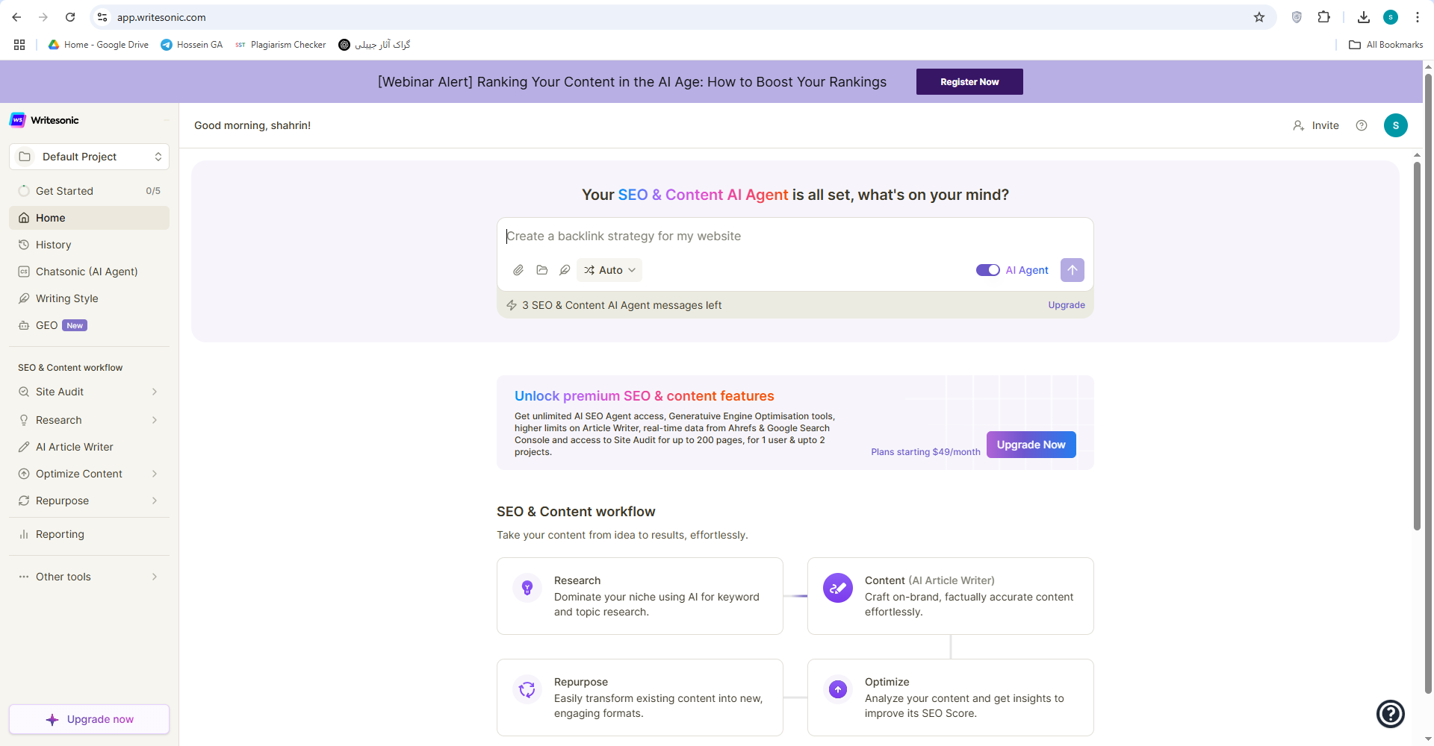Image resolution: width=1434 pixels, height=746 pixels.
Task: Click Invite button
Action: 1316,125
